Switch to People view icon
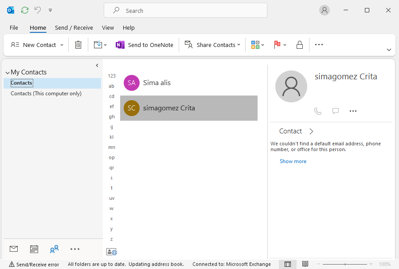Screen dimensions: 399x269 54,249
